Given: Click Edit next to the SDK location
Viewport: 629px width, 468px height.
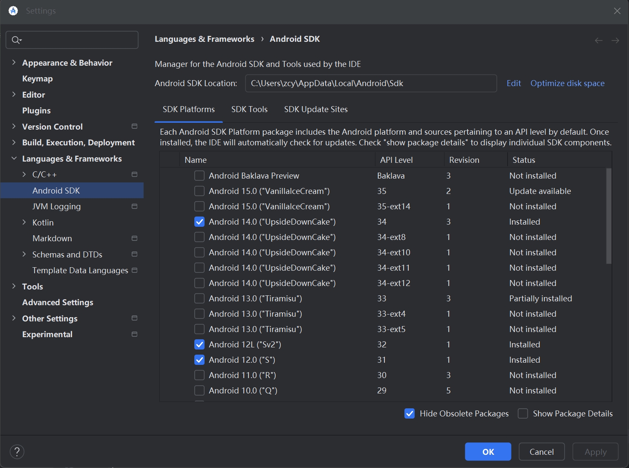Looking at the screenshot, I should click(514, 83).
